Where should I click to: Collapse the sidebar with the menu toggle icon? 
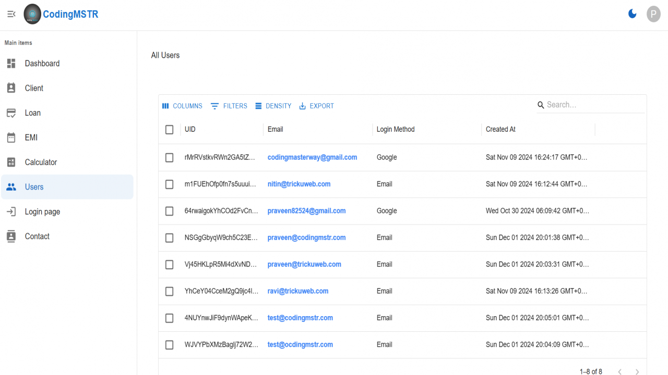point(11,14)
